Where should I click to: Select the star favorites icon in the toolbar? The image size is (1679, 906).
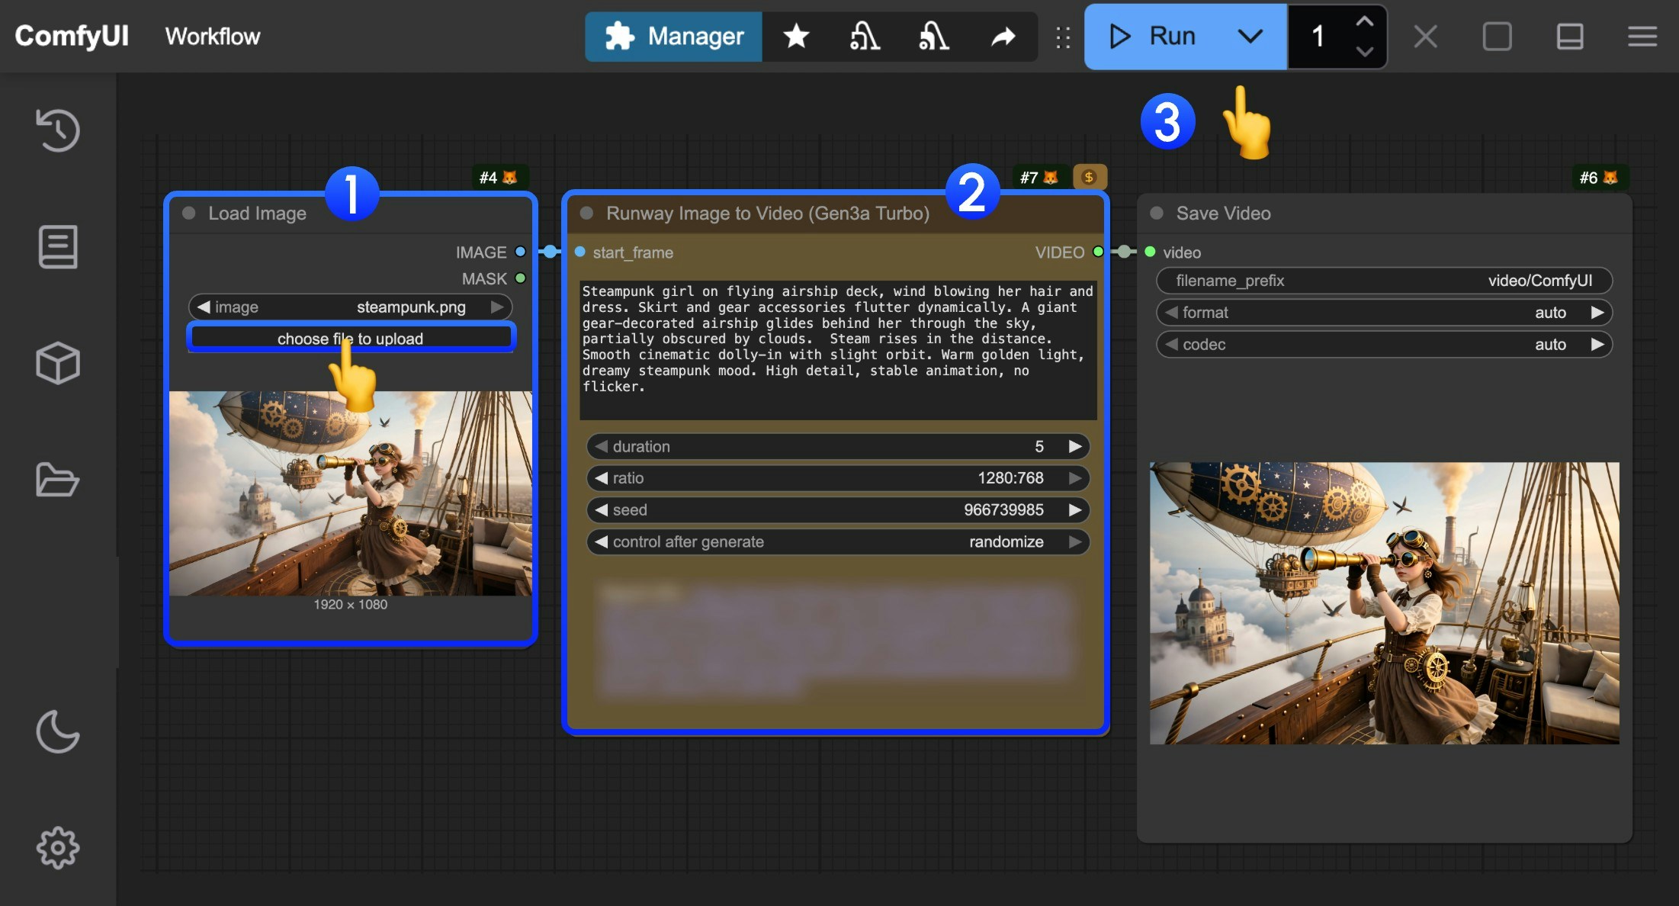click(796, 36)
